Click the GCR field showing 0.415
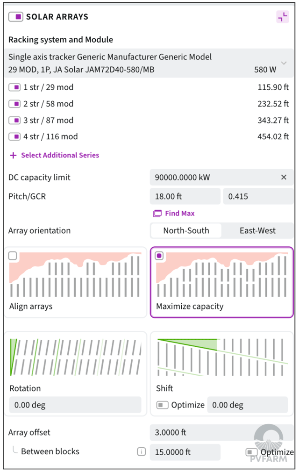This screenshot has height=472, width=299. tap(258, 197)
